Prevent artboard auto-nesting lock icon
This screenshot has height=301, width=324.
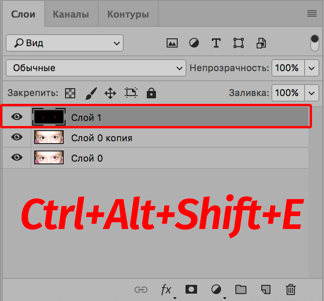click(x=131, y=93)
